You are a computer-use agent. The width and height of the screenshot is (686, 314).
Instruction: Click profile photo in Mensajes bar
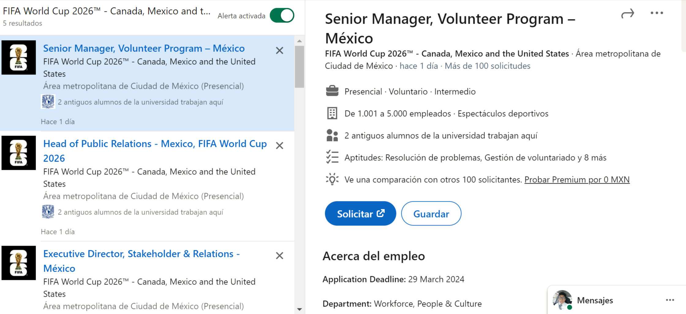click(562, 300)
